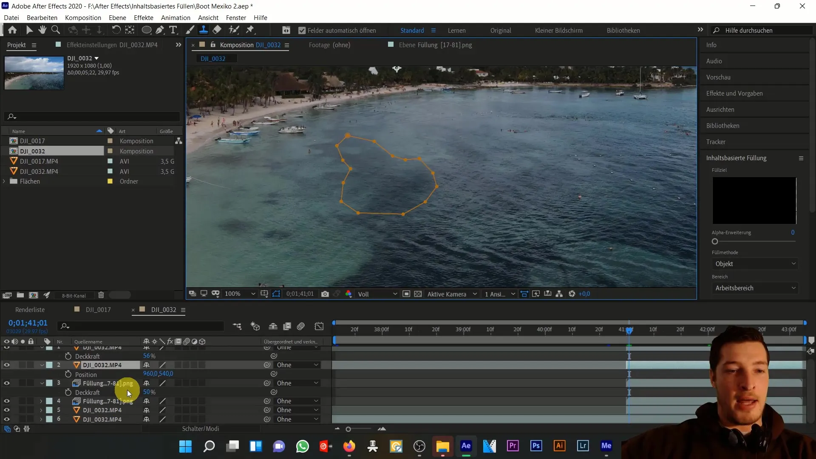Switch to Kleiner Bildschirm workspace
The width and height of the screenshot is (816, 459).
point(558,31)
